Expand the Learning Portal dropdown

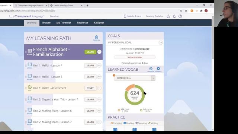(154, 16)
